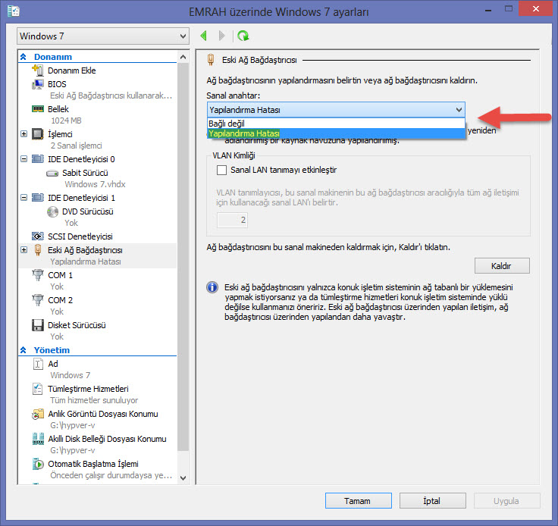This screenshot has height=526, width=558.
Task: Click the window title bar app icon
Action: tap(14, 11)
